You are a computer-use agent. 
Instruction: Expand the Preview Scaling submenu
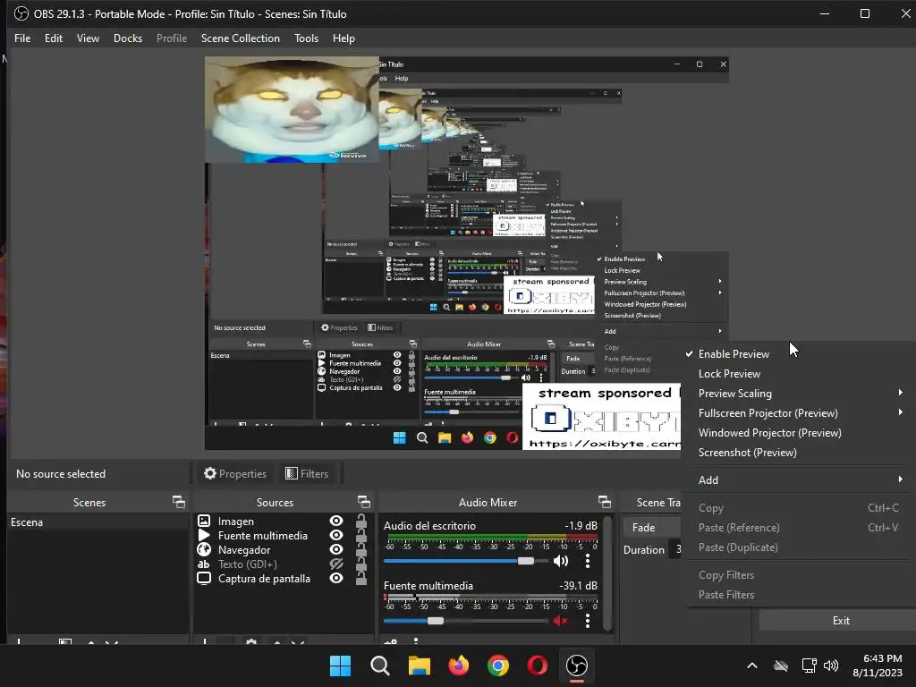click(795, 394)
